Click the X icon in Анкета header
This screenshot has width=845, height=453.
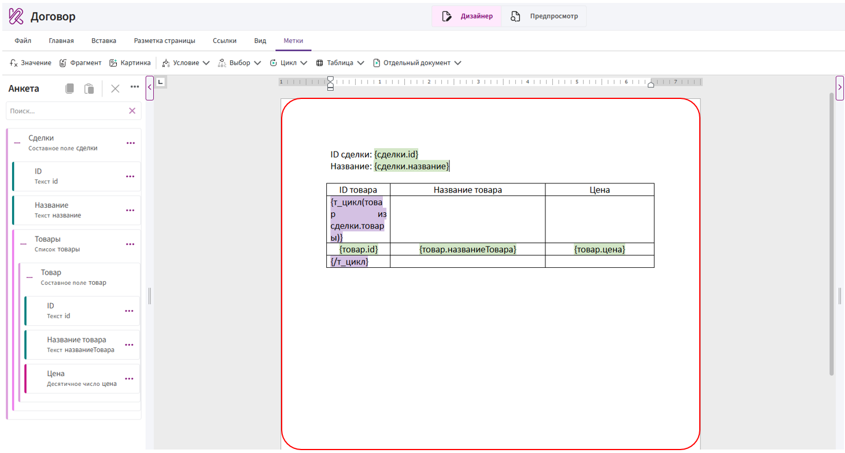pos(115,89)
